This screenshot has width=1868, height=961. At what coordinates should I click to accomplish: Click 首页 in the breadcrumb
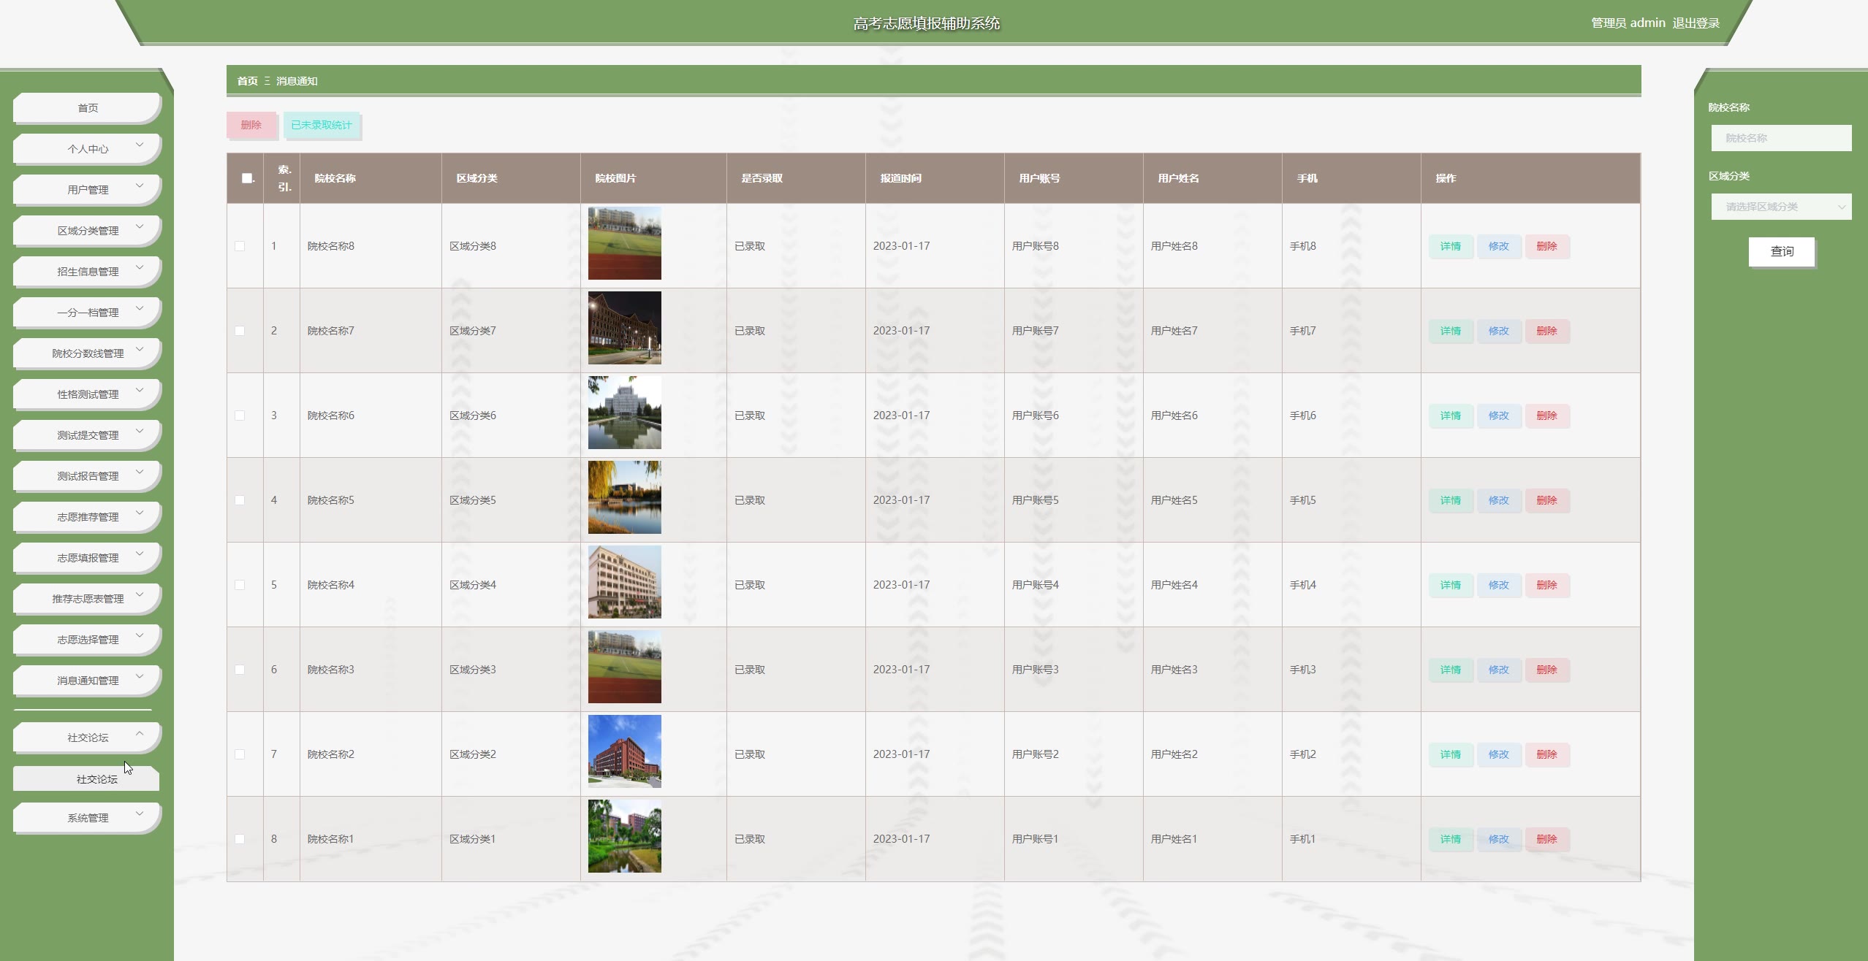247,81
